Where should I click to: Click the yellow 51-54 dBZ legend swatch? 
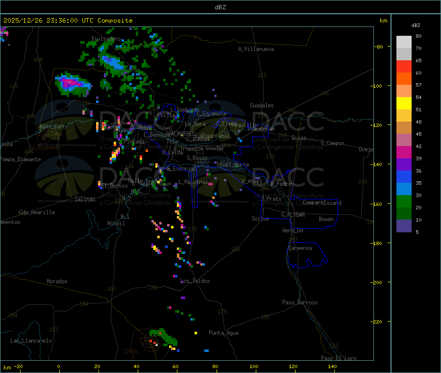tap(404, 103)
